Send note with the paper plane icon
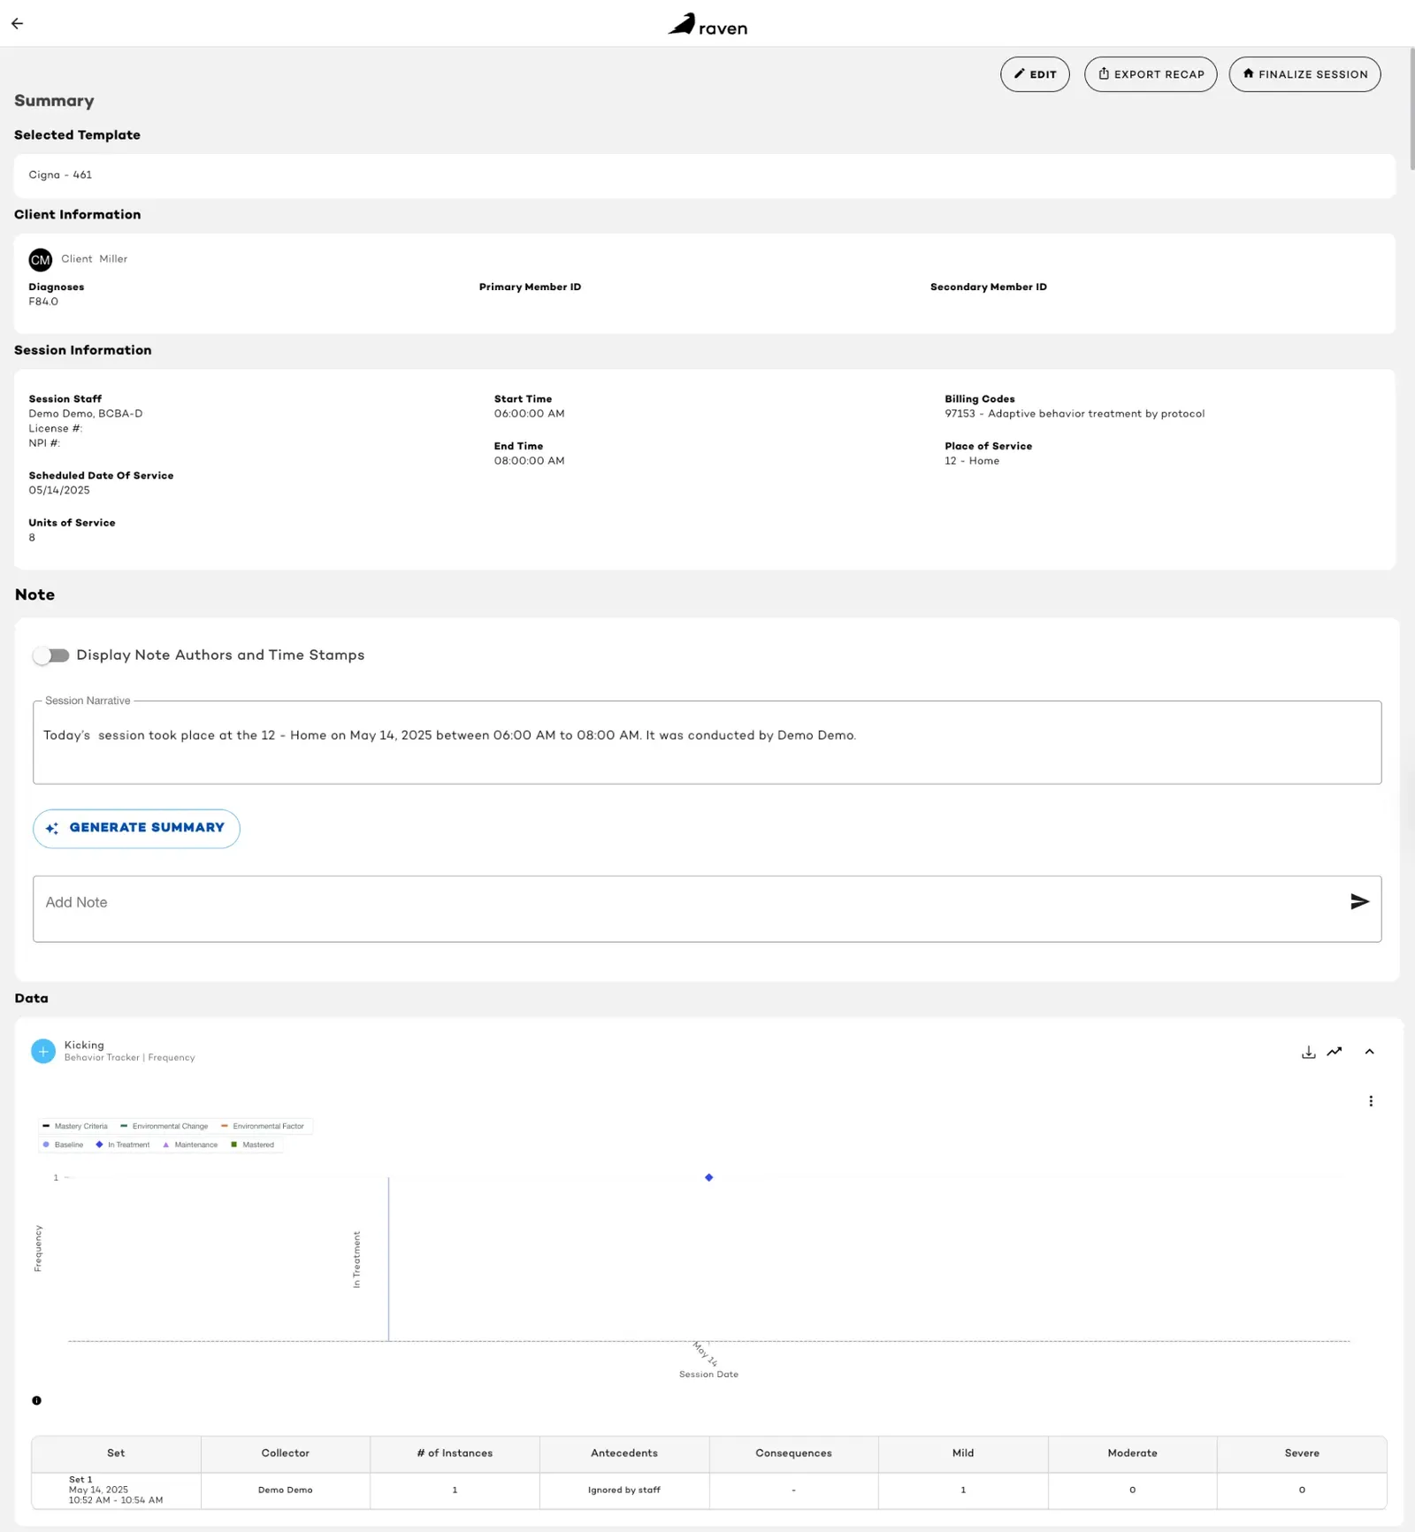Screen dimensions: 1415x1532 tap(1359, 901)
